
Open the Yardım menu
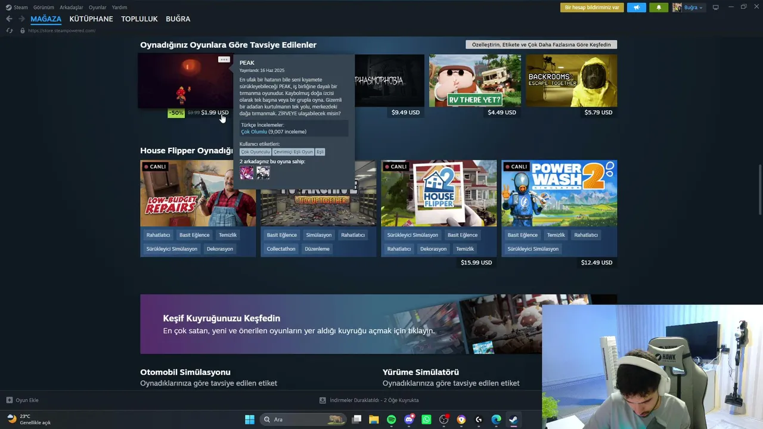[119, 7]
